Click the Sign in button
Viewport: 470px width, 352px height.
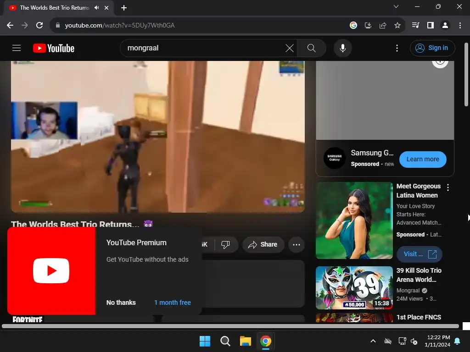pyautogui.click(x=432, y=48)
